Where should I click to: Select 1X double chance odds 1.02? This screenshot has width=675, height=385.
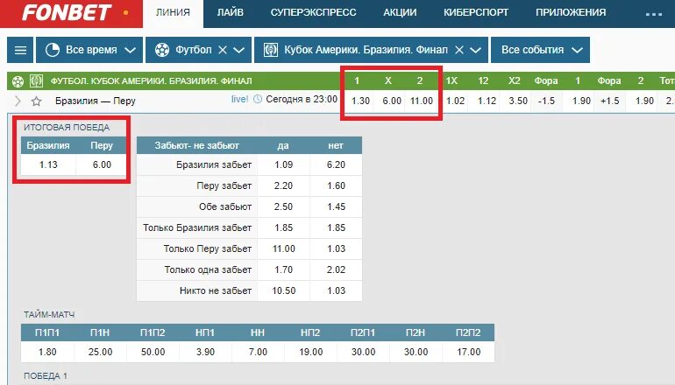pos(455,101)
